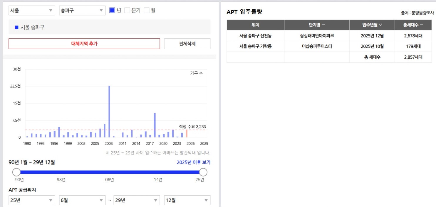Enable the 월 monthly checkbox
This screenshot has width=436, height=207.
click(146, 11)
